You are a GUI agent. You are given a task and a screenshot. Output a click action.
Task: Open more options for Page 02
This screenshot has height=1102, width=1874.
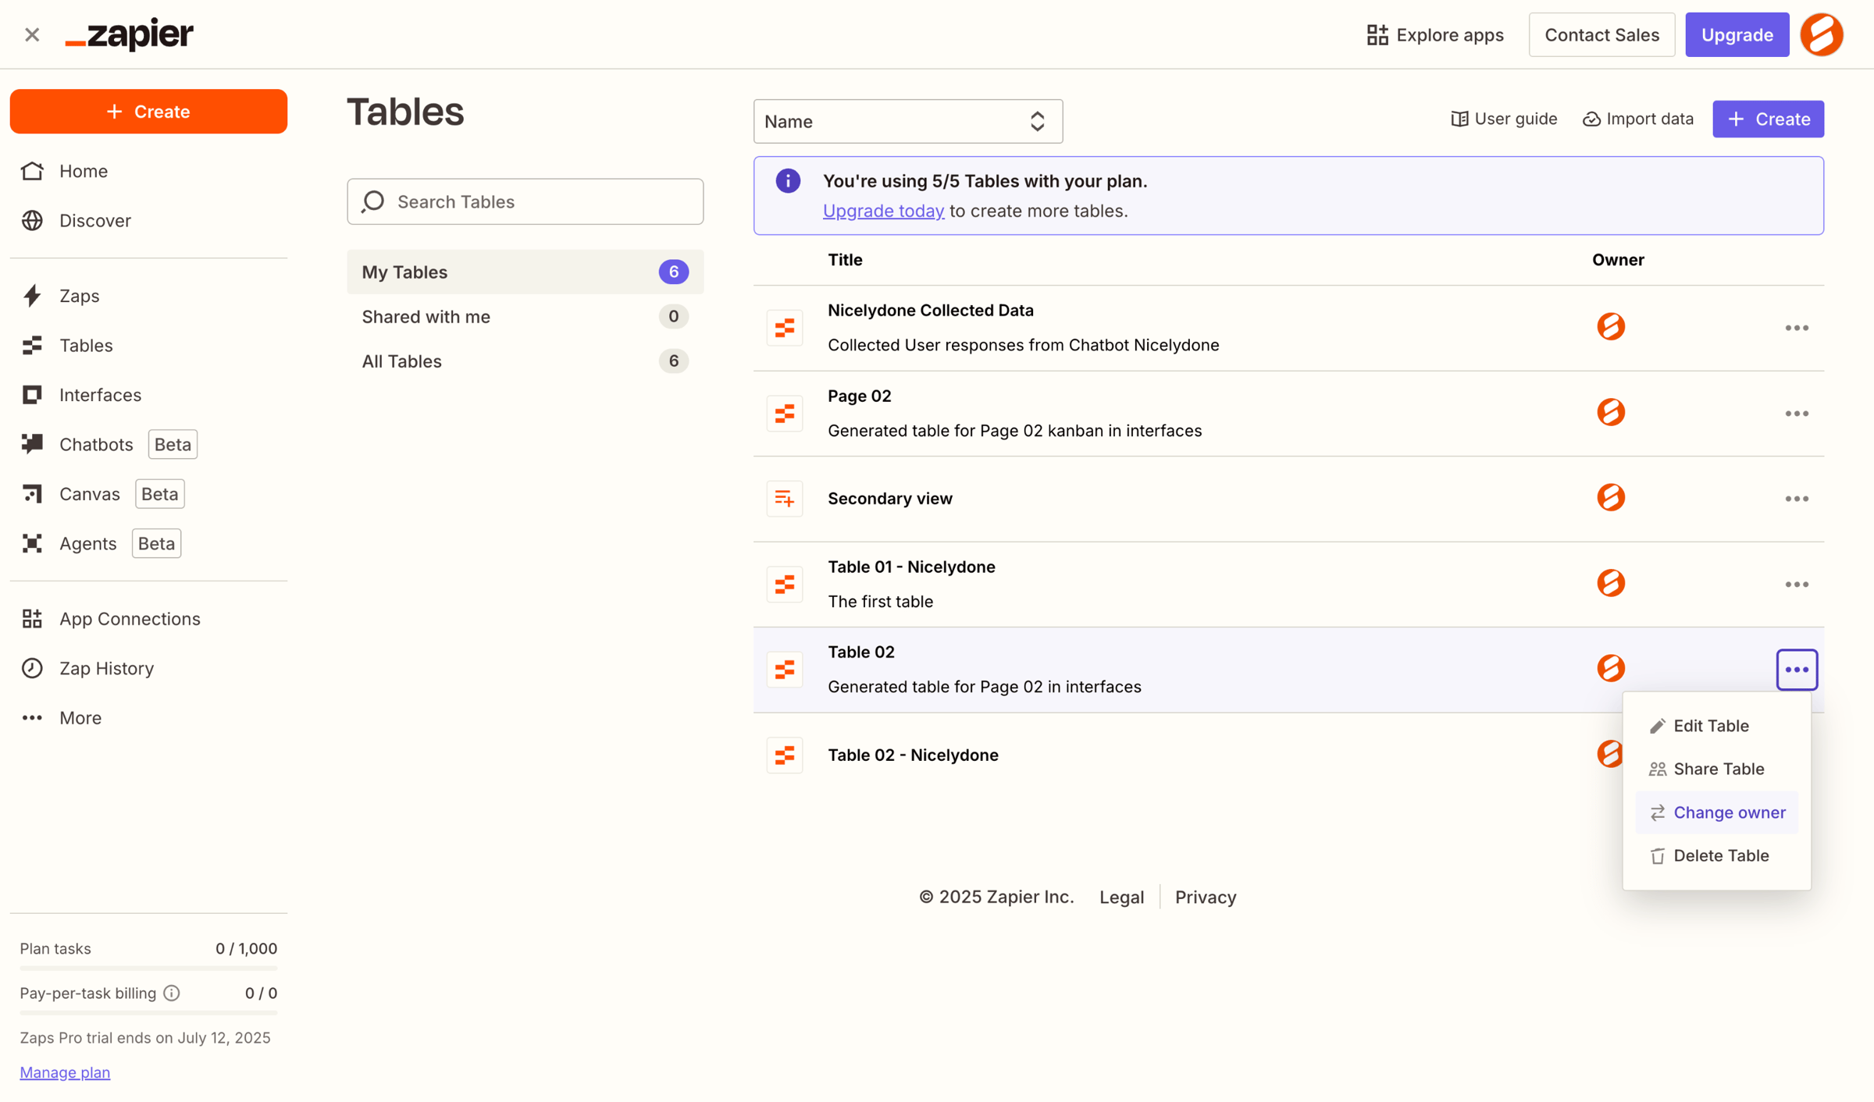[x=1797, y=414]
